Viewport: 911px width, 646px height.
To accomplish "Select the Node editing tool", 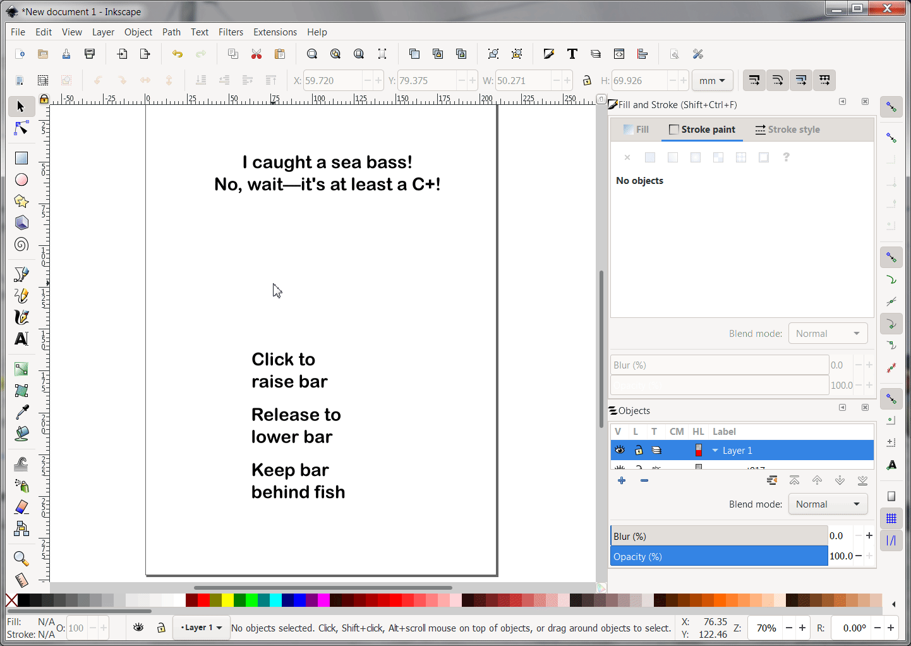I will [x=21, y=128].
